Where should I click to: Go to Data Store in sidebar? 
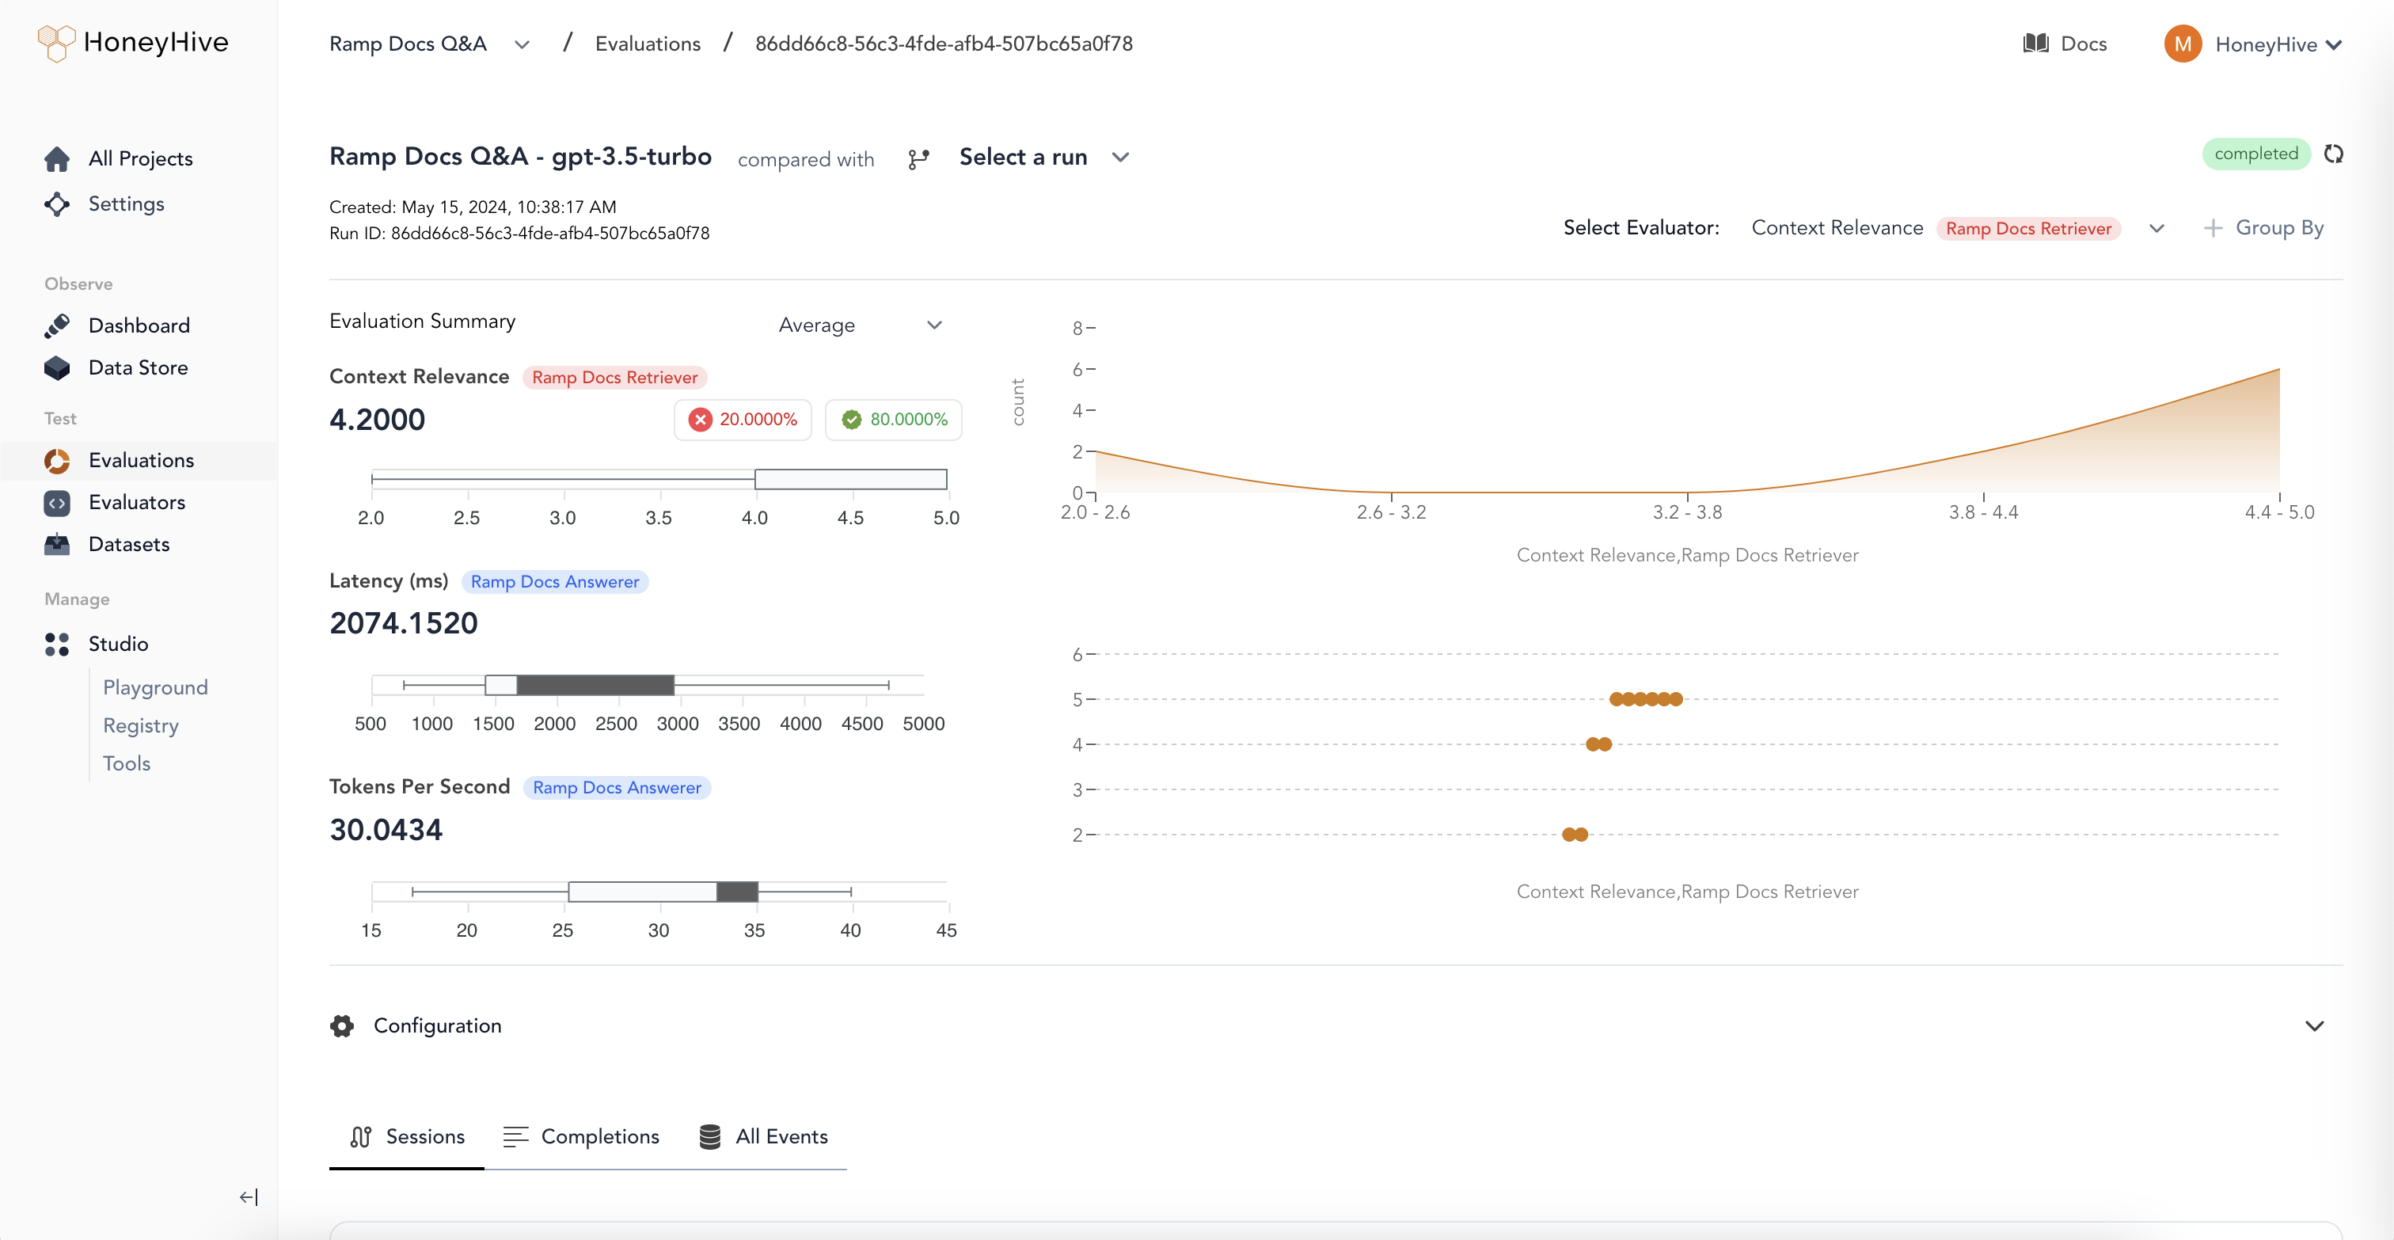(138, 367)
